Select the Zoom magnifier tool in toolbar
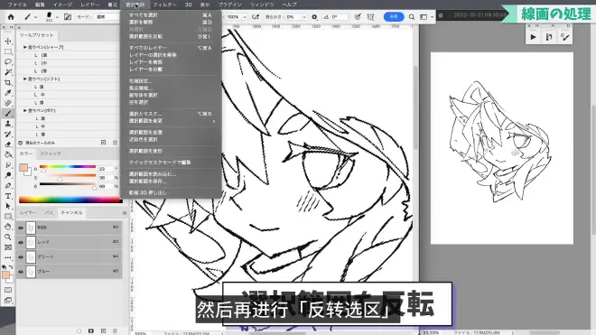 click(8, 237)
